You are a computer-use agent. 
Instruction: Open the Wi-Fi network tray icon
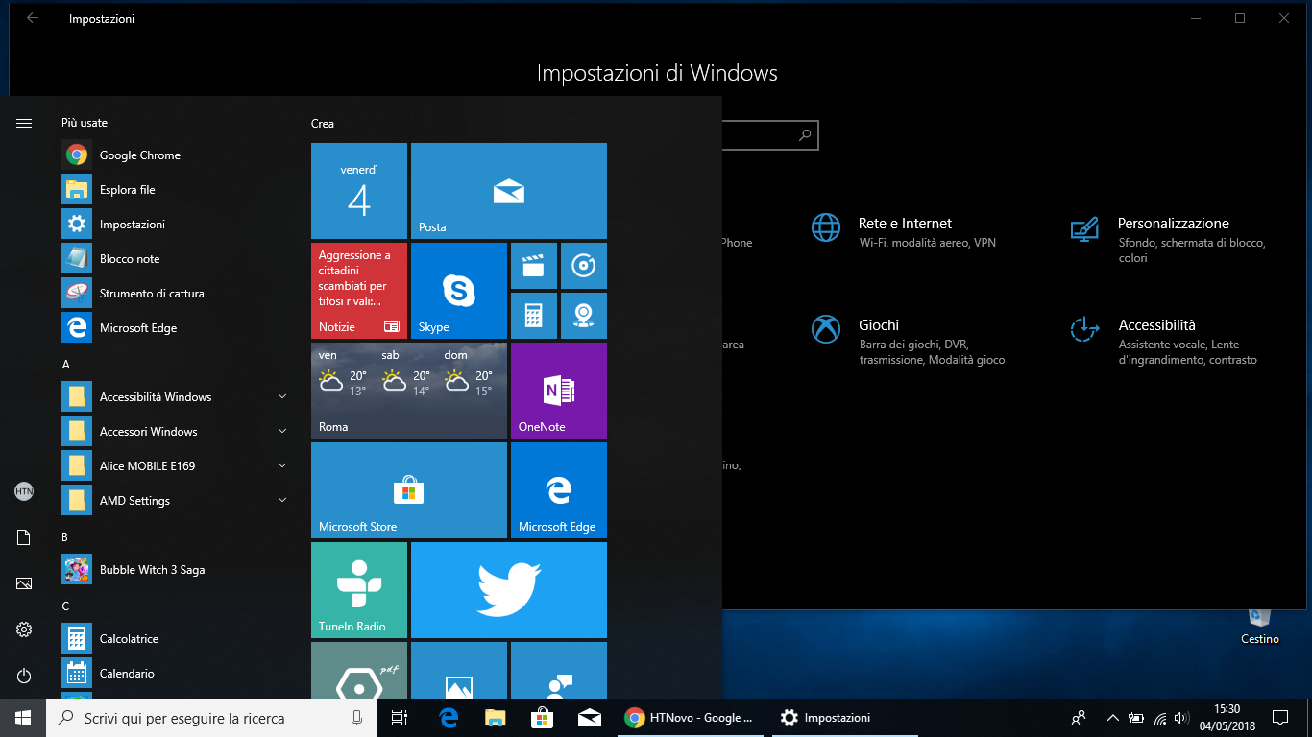[x=1159, y=718]
